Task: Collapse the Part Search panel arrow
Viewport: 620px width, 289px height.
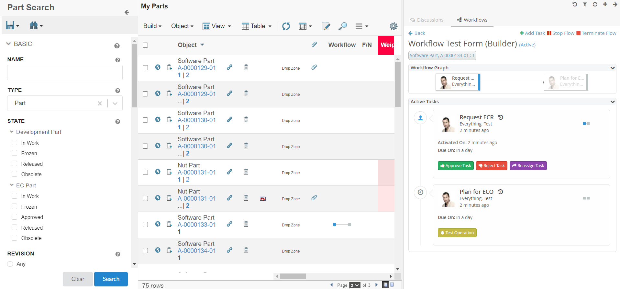Action: tap(127, 12)
